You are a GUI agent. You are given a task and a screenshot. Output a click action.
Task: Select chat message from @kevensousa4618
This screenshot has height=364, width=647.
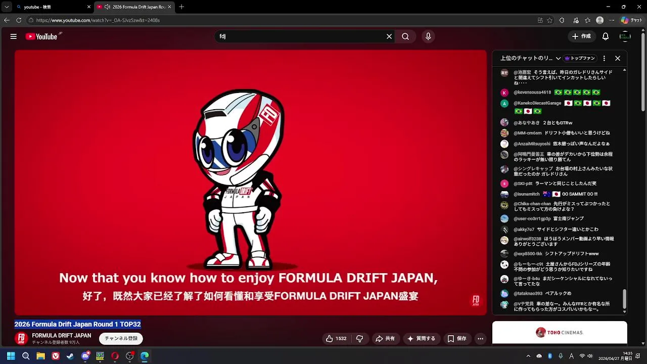pyautogui.click(x=556, y=93)
